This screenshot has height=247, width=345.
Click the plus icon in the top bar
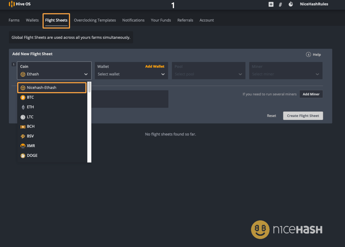click(271, 4)
